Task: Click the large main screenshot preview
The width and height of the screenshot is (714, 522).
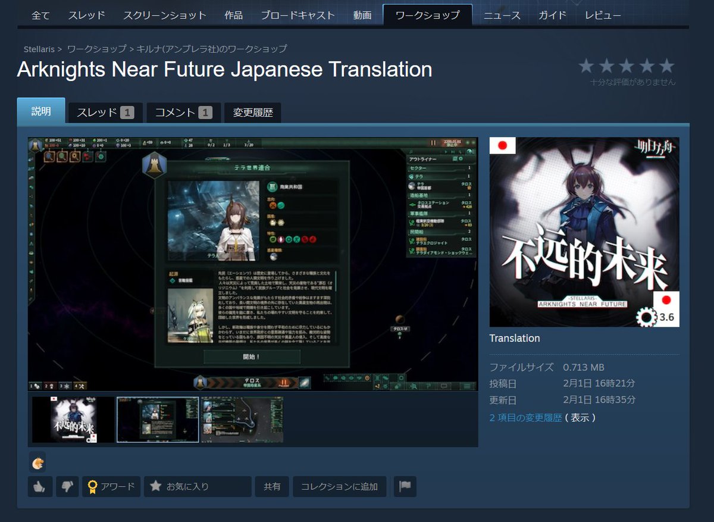Action: [x=253, y=264]
